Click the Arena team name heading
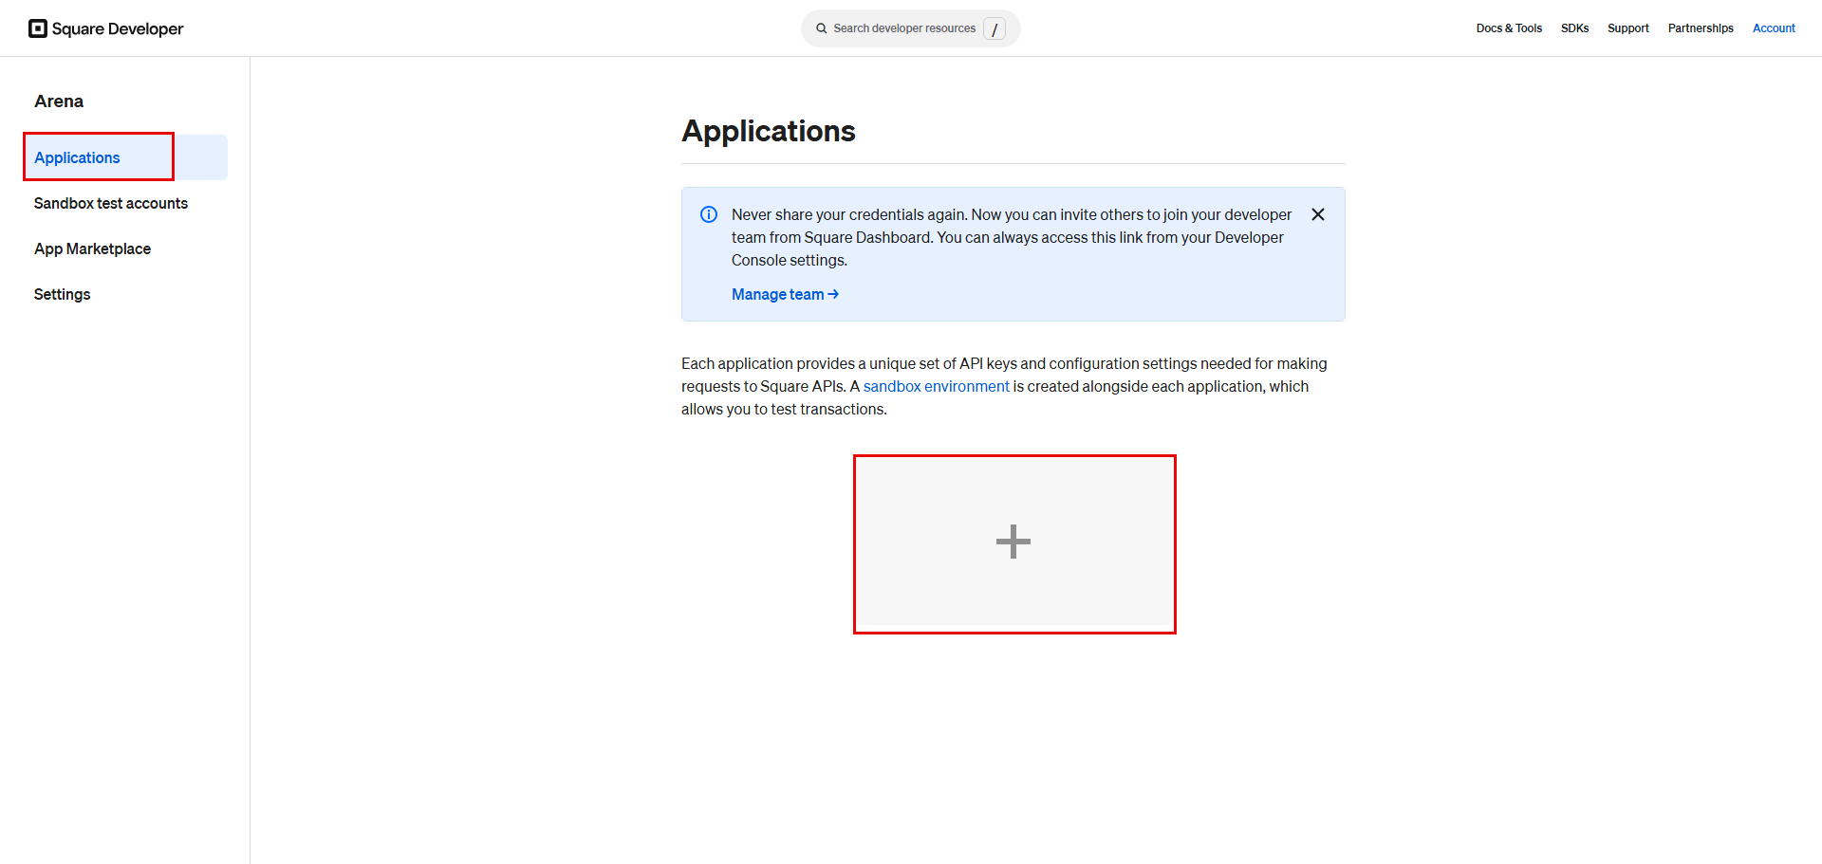Image resolution: width=1822 pixels, height=864 pixels. [59, 101]
